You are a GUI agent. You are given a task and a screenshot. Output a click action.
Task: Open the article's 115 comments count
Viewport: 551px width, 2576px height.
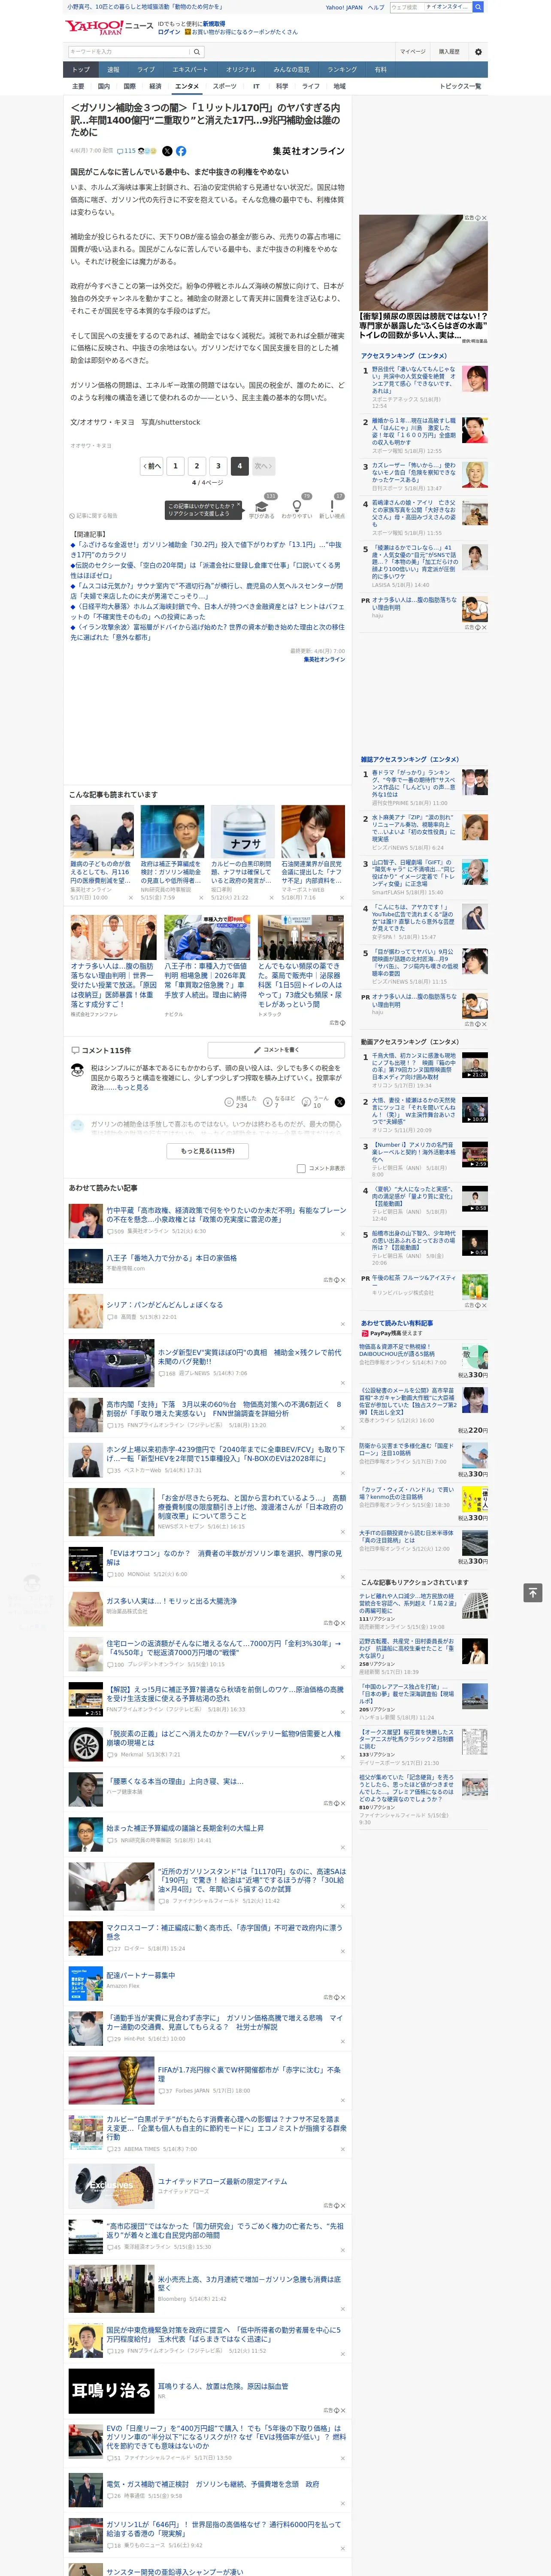(126, 151)
